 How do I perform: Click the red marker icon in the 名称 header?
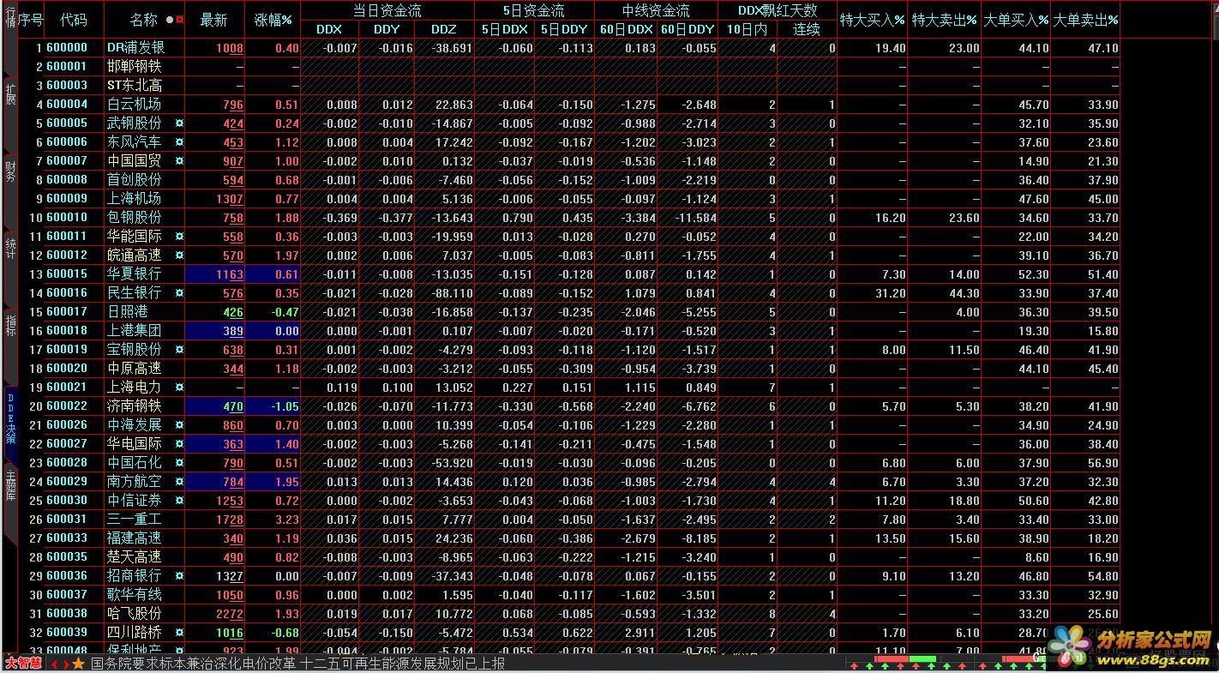point(180,20)
